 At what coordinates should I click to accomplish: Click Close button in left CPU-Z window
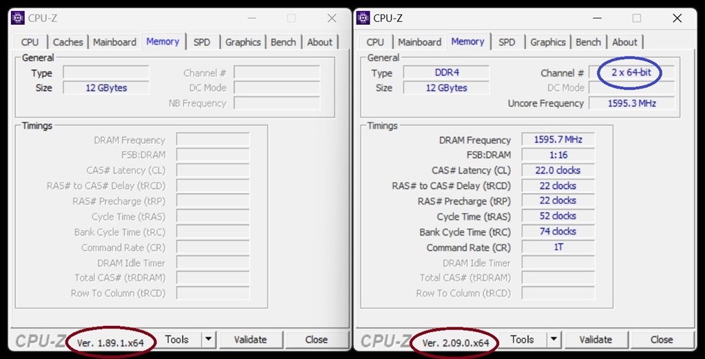(x=317, y=340)
